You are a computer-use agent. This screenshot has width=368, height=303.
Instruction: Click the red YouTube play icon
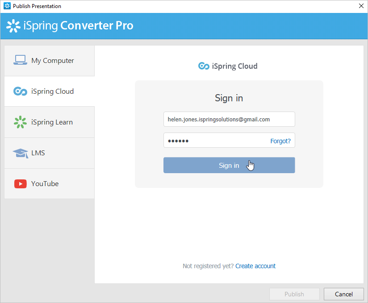[x=21, y=184]
